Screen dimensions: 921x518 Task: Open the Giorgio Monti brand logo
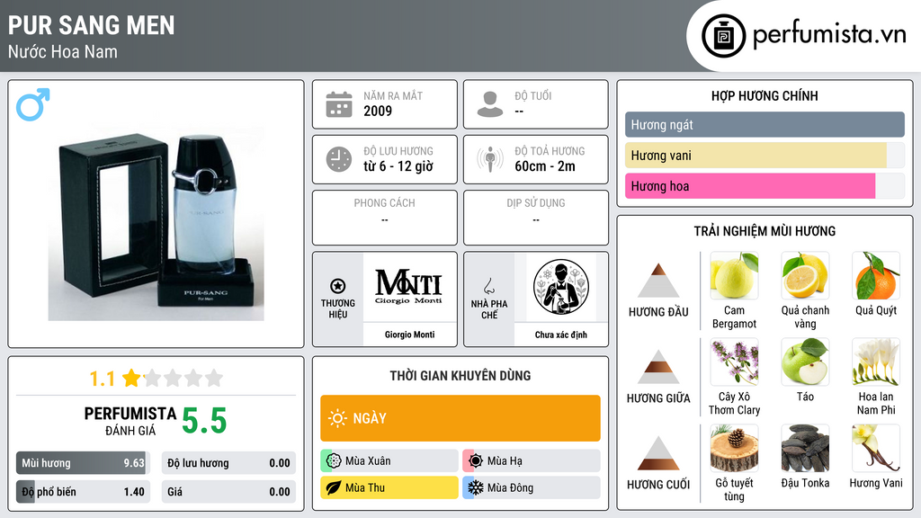[x=409, y=287]
